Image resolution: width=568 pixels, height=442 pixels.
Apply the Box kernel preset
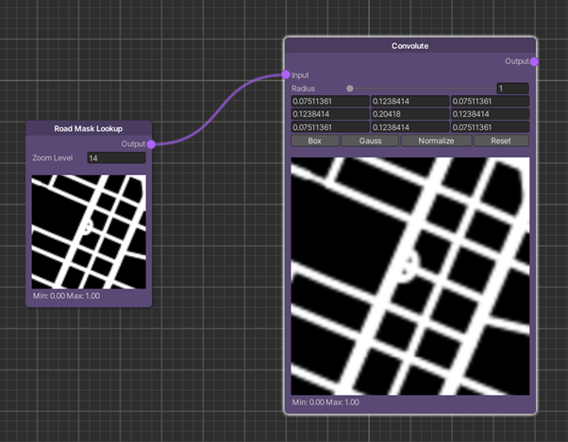pyautogui.click(x=315, y=140)
